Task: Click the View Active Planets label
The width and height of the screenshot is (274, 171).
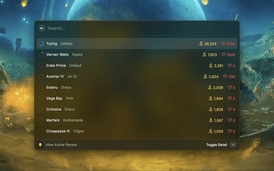Action: [61, 145]
